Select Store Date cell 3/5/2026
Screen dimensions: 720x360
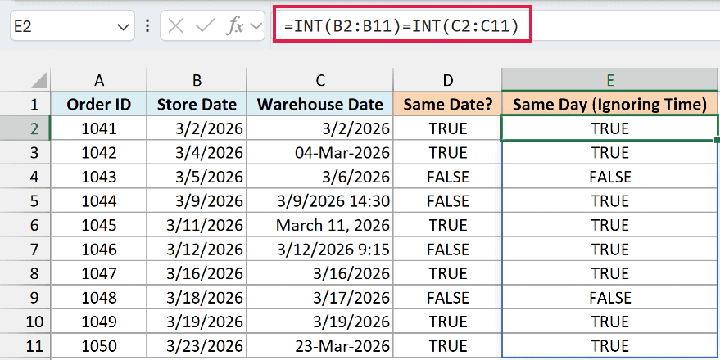click(x=197, y=177)
